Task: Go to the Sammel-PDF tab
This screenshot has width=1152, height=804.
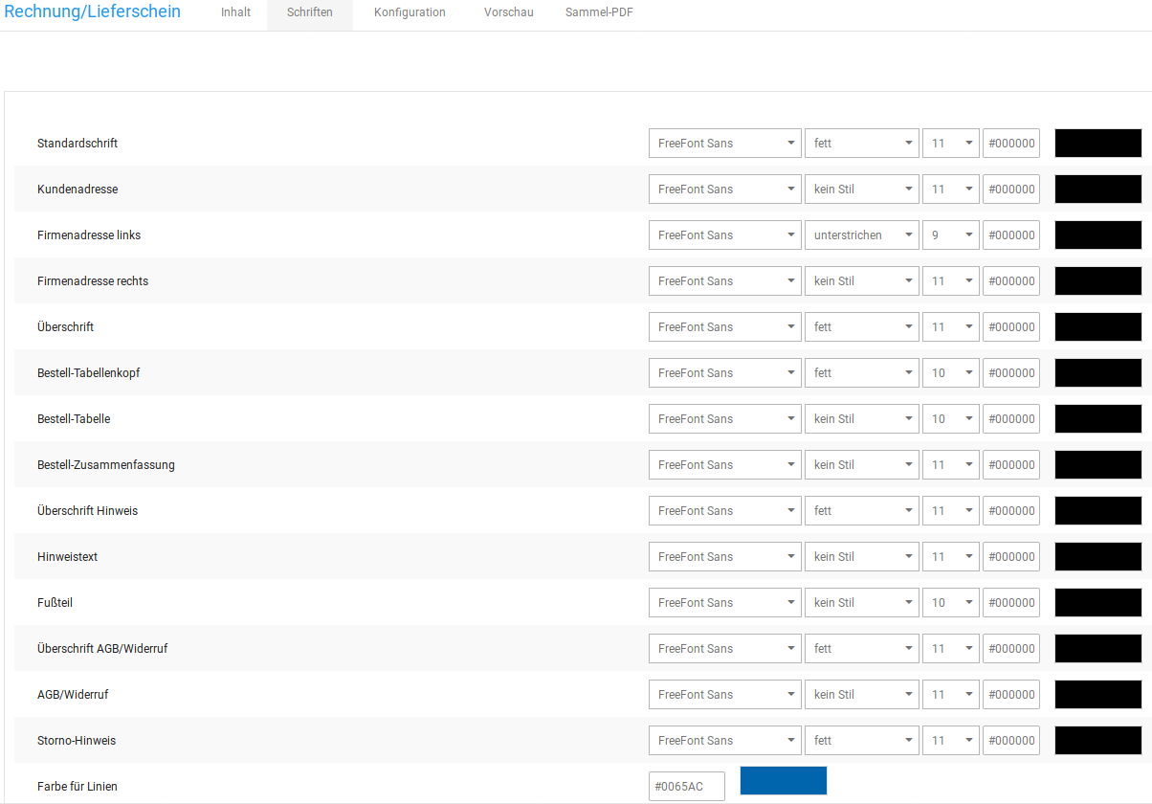Action: (599, 13)
